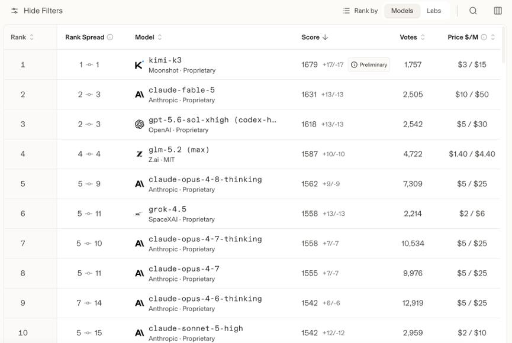Viewport: 512px width, 343px height.
Task: Open the claude-opus-4-7-thinking model link
Action: coord(205,240)
